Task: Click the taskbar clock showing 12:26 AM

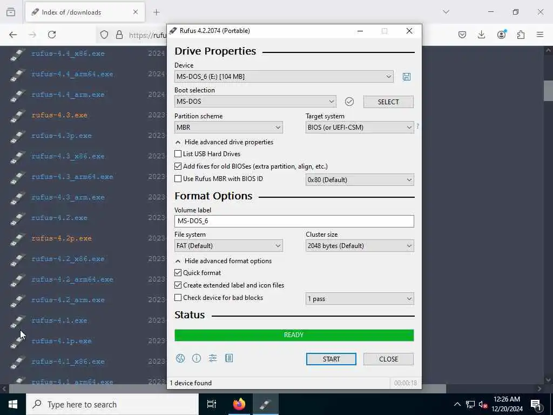Action: pos(507,404)
